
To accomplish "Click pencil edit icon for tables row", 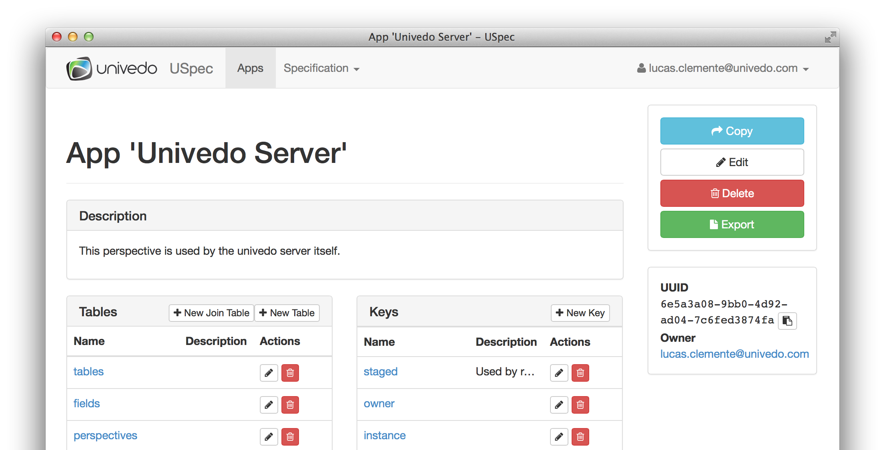I will pos(269,373).
